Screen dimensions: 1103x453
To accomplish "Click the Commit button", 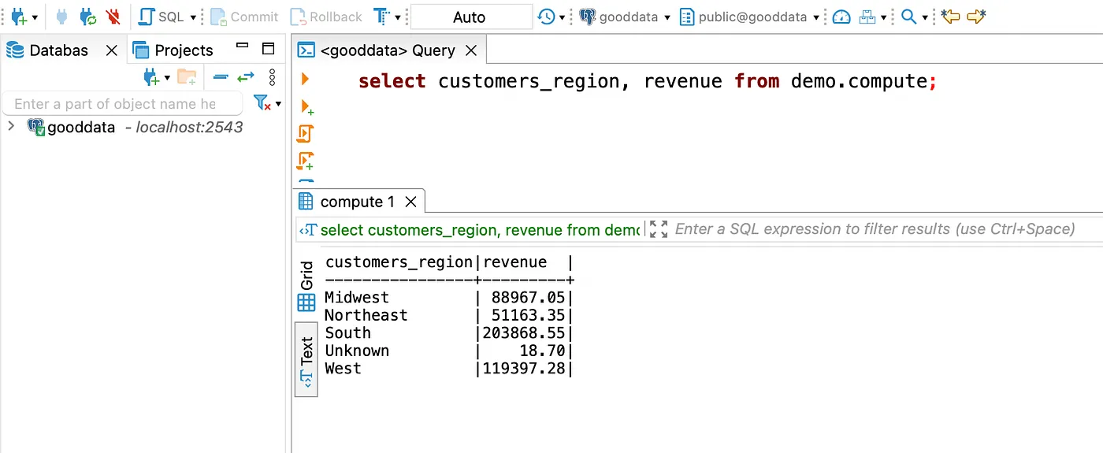I will [x=243, y=17].
